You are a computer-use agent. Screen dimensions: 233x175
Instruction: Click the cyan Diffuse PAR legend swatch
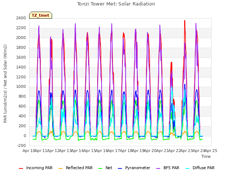tap(187, 168)
